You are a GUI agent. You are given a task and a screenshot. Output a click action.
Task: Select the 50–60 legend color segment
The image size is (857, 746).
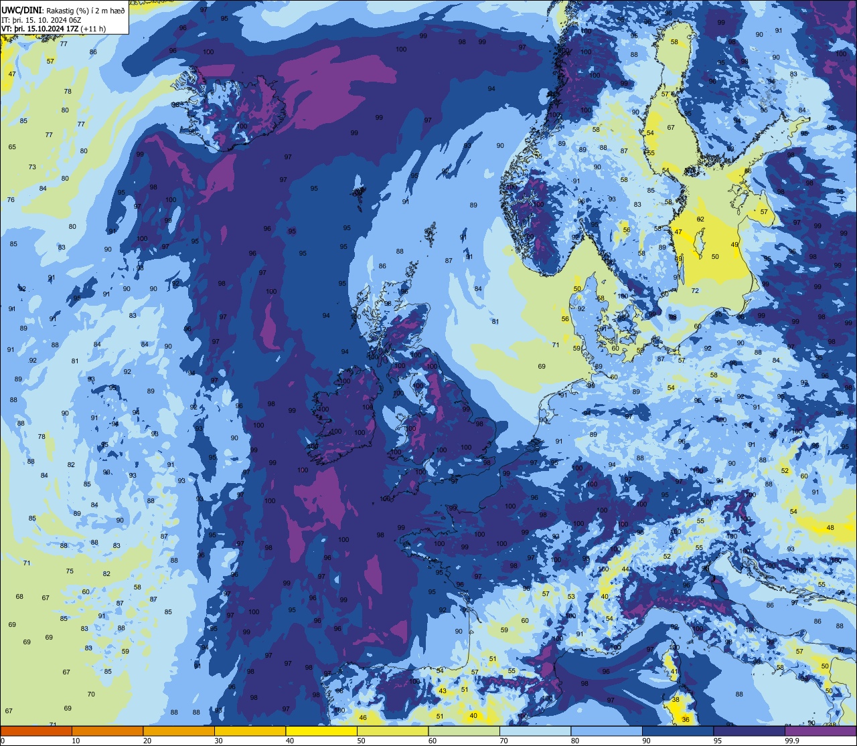tap(392, 731)
